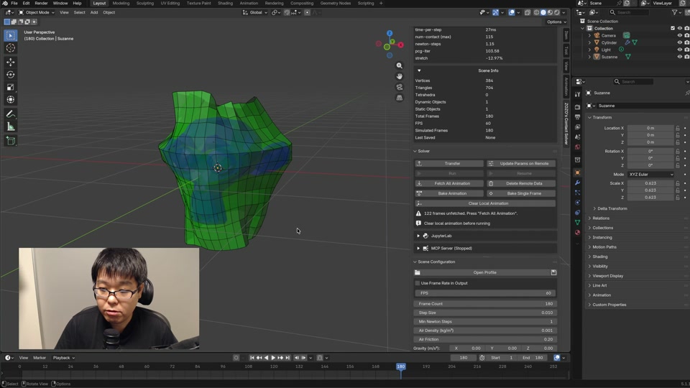Click the viewport pan hand icon
The height and width of the screenshot is (388, 690).
click(x=399, y=76)
